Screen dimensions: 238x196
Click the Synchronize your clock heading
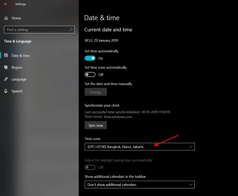point(102,105)
